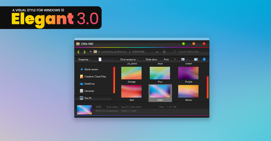Select the Red wallpaper thumbnail
Image resolution: width=271 pixels, height=141 pixels.
click(x=131, y=91)
